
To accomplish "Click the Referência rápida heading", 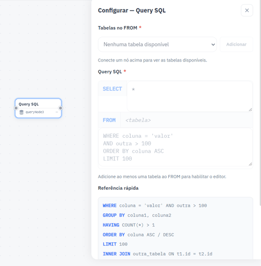I will pyautogui.click(x=118, y=188).
